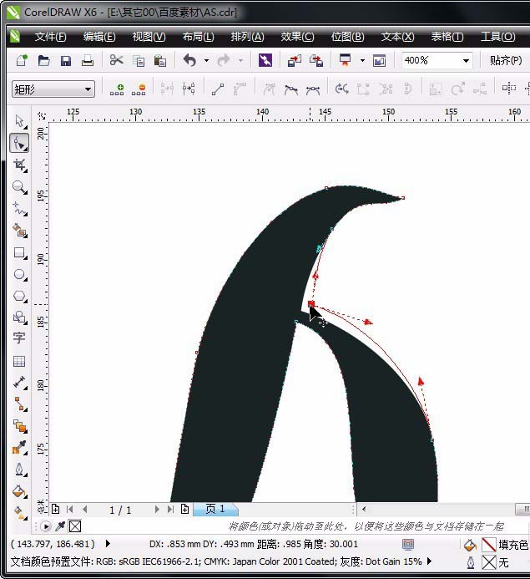Viewport: 530px width, 579px height.
Task: Pick the Ellipse tool
Action: (x=18, y=274)
